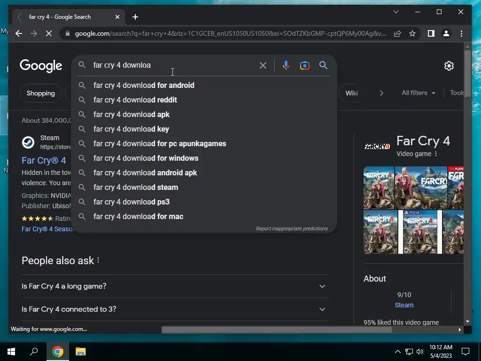
Task: Start voice search with the microphone icon
Action: 286,65
